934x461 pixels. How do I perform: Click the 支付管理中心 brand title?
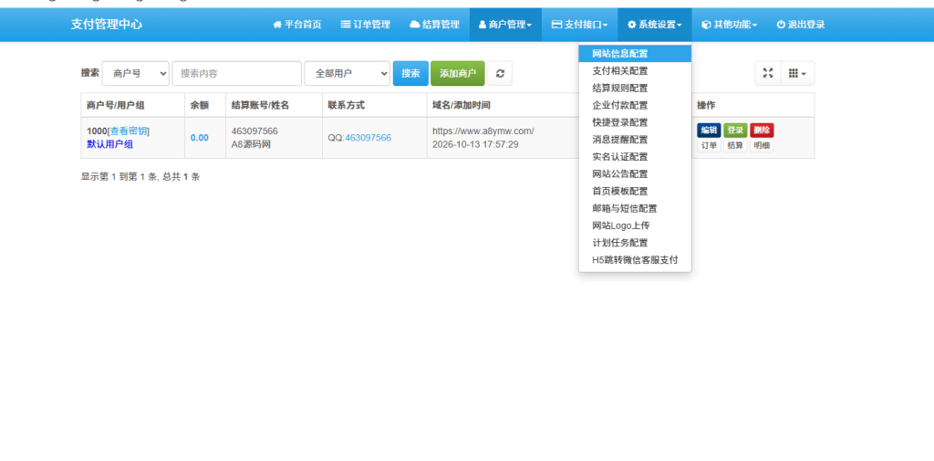(107, 25)
